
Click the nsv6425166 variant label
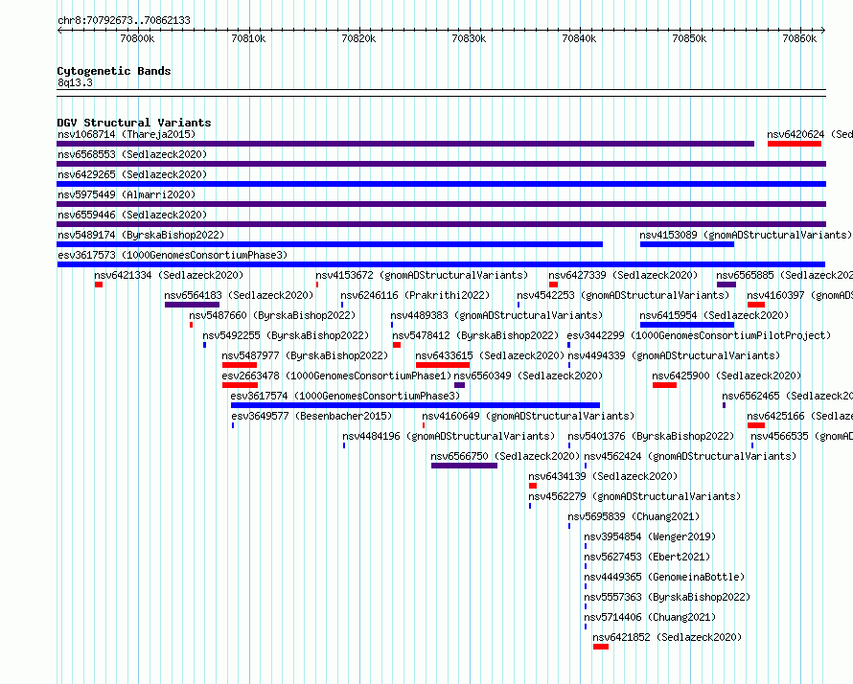(x=799, y=416)
